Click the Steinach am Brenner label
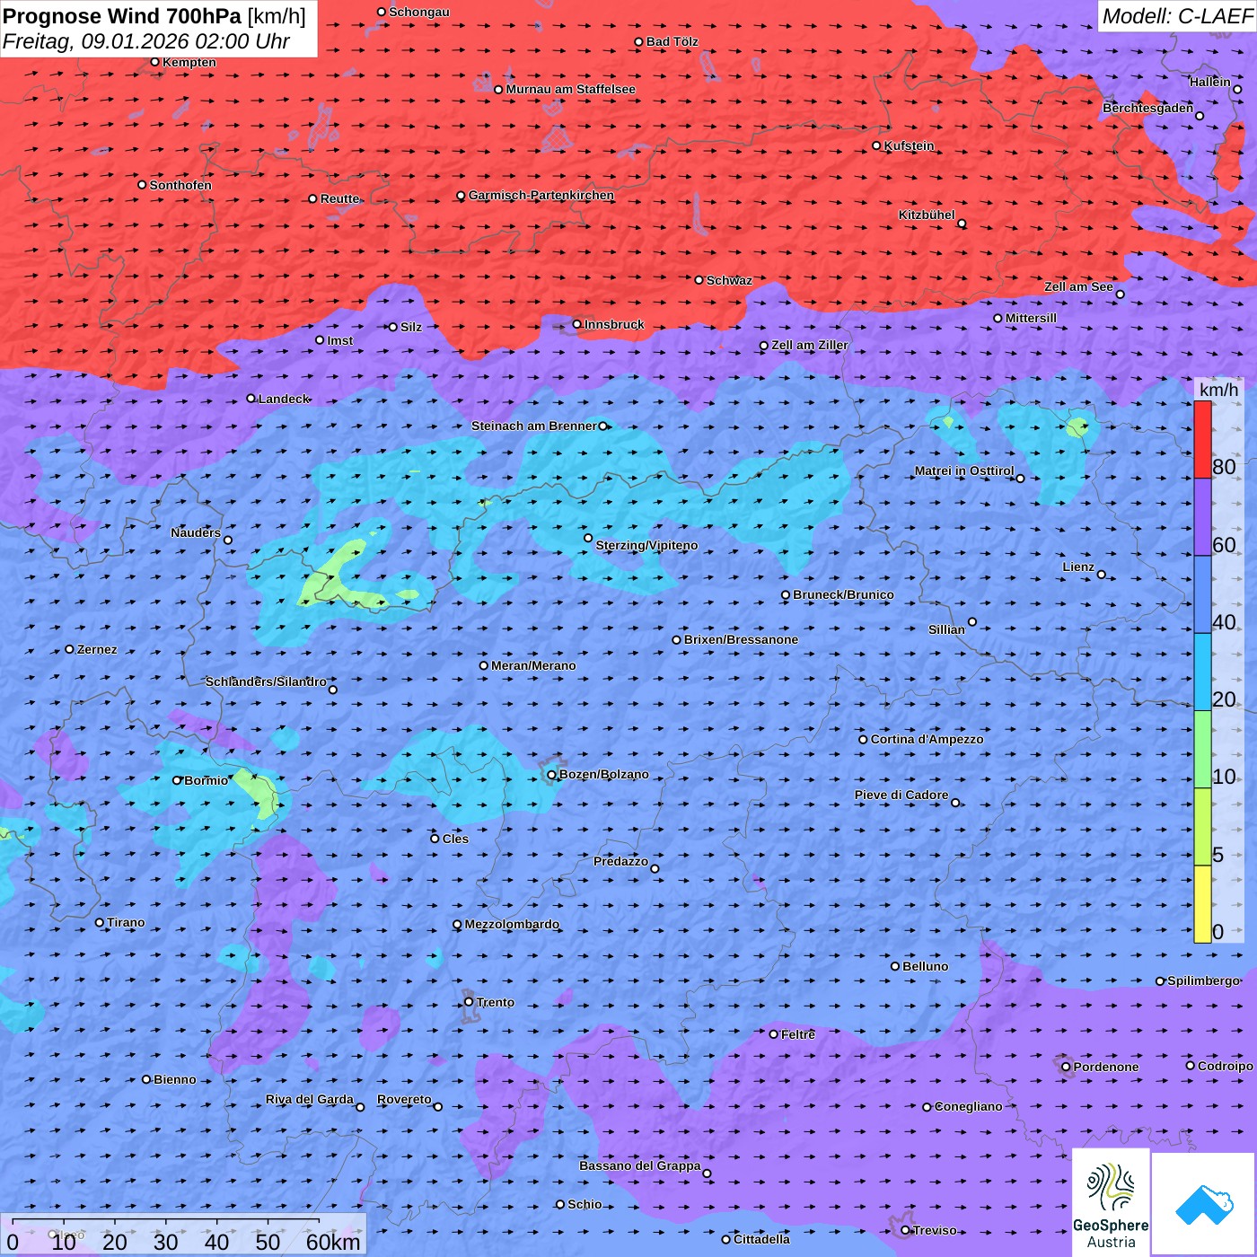Viewport: 1257px width, 1257px height. click(x=533, y=426)
